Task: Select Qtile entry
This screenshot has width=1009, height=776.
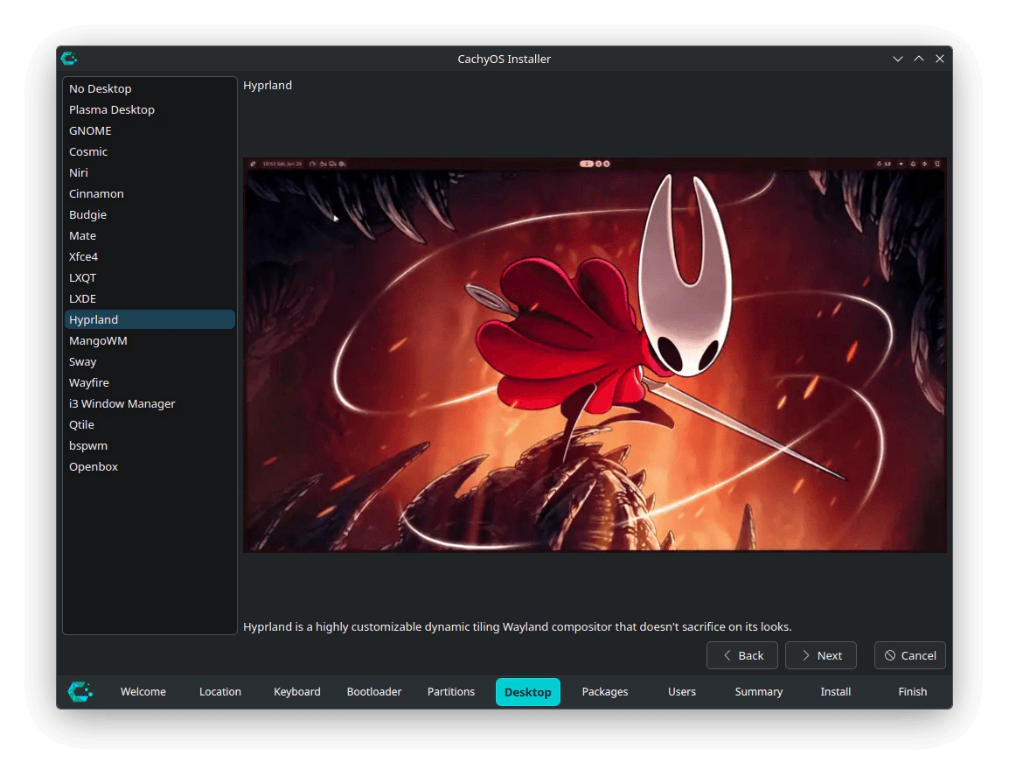Action: (150, 425)
